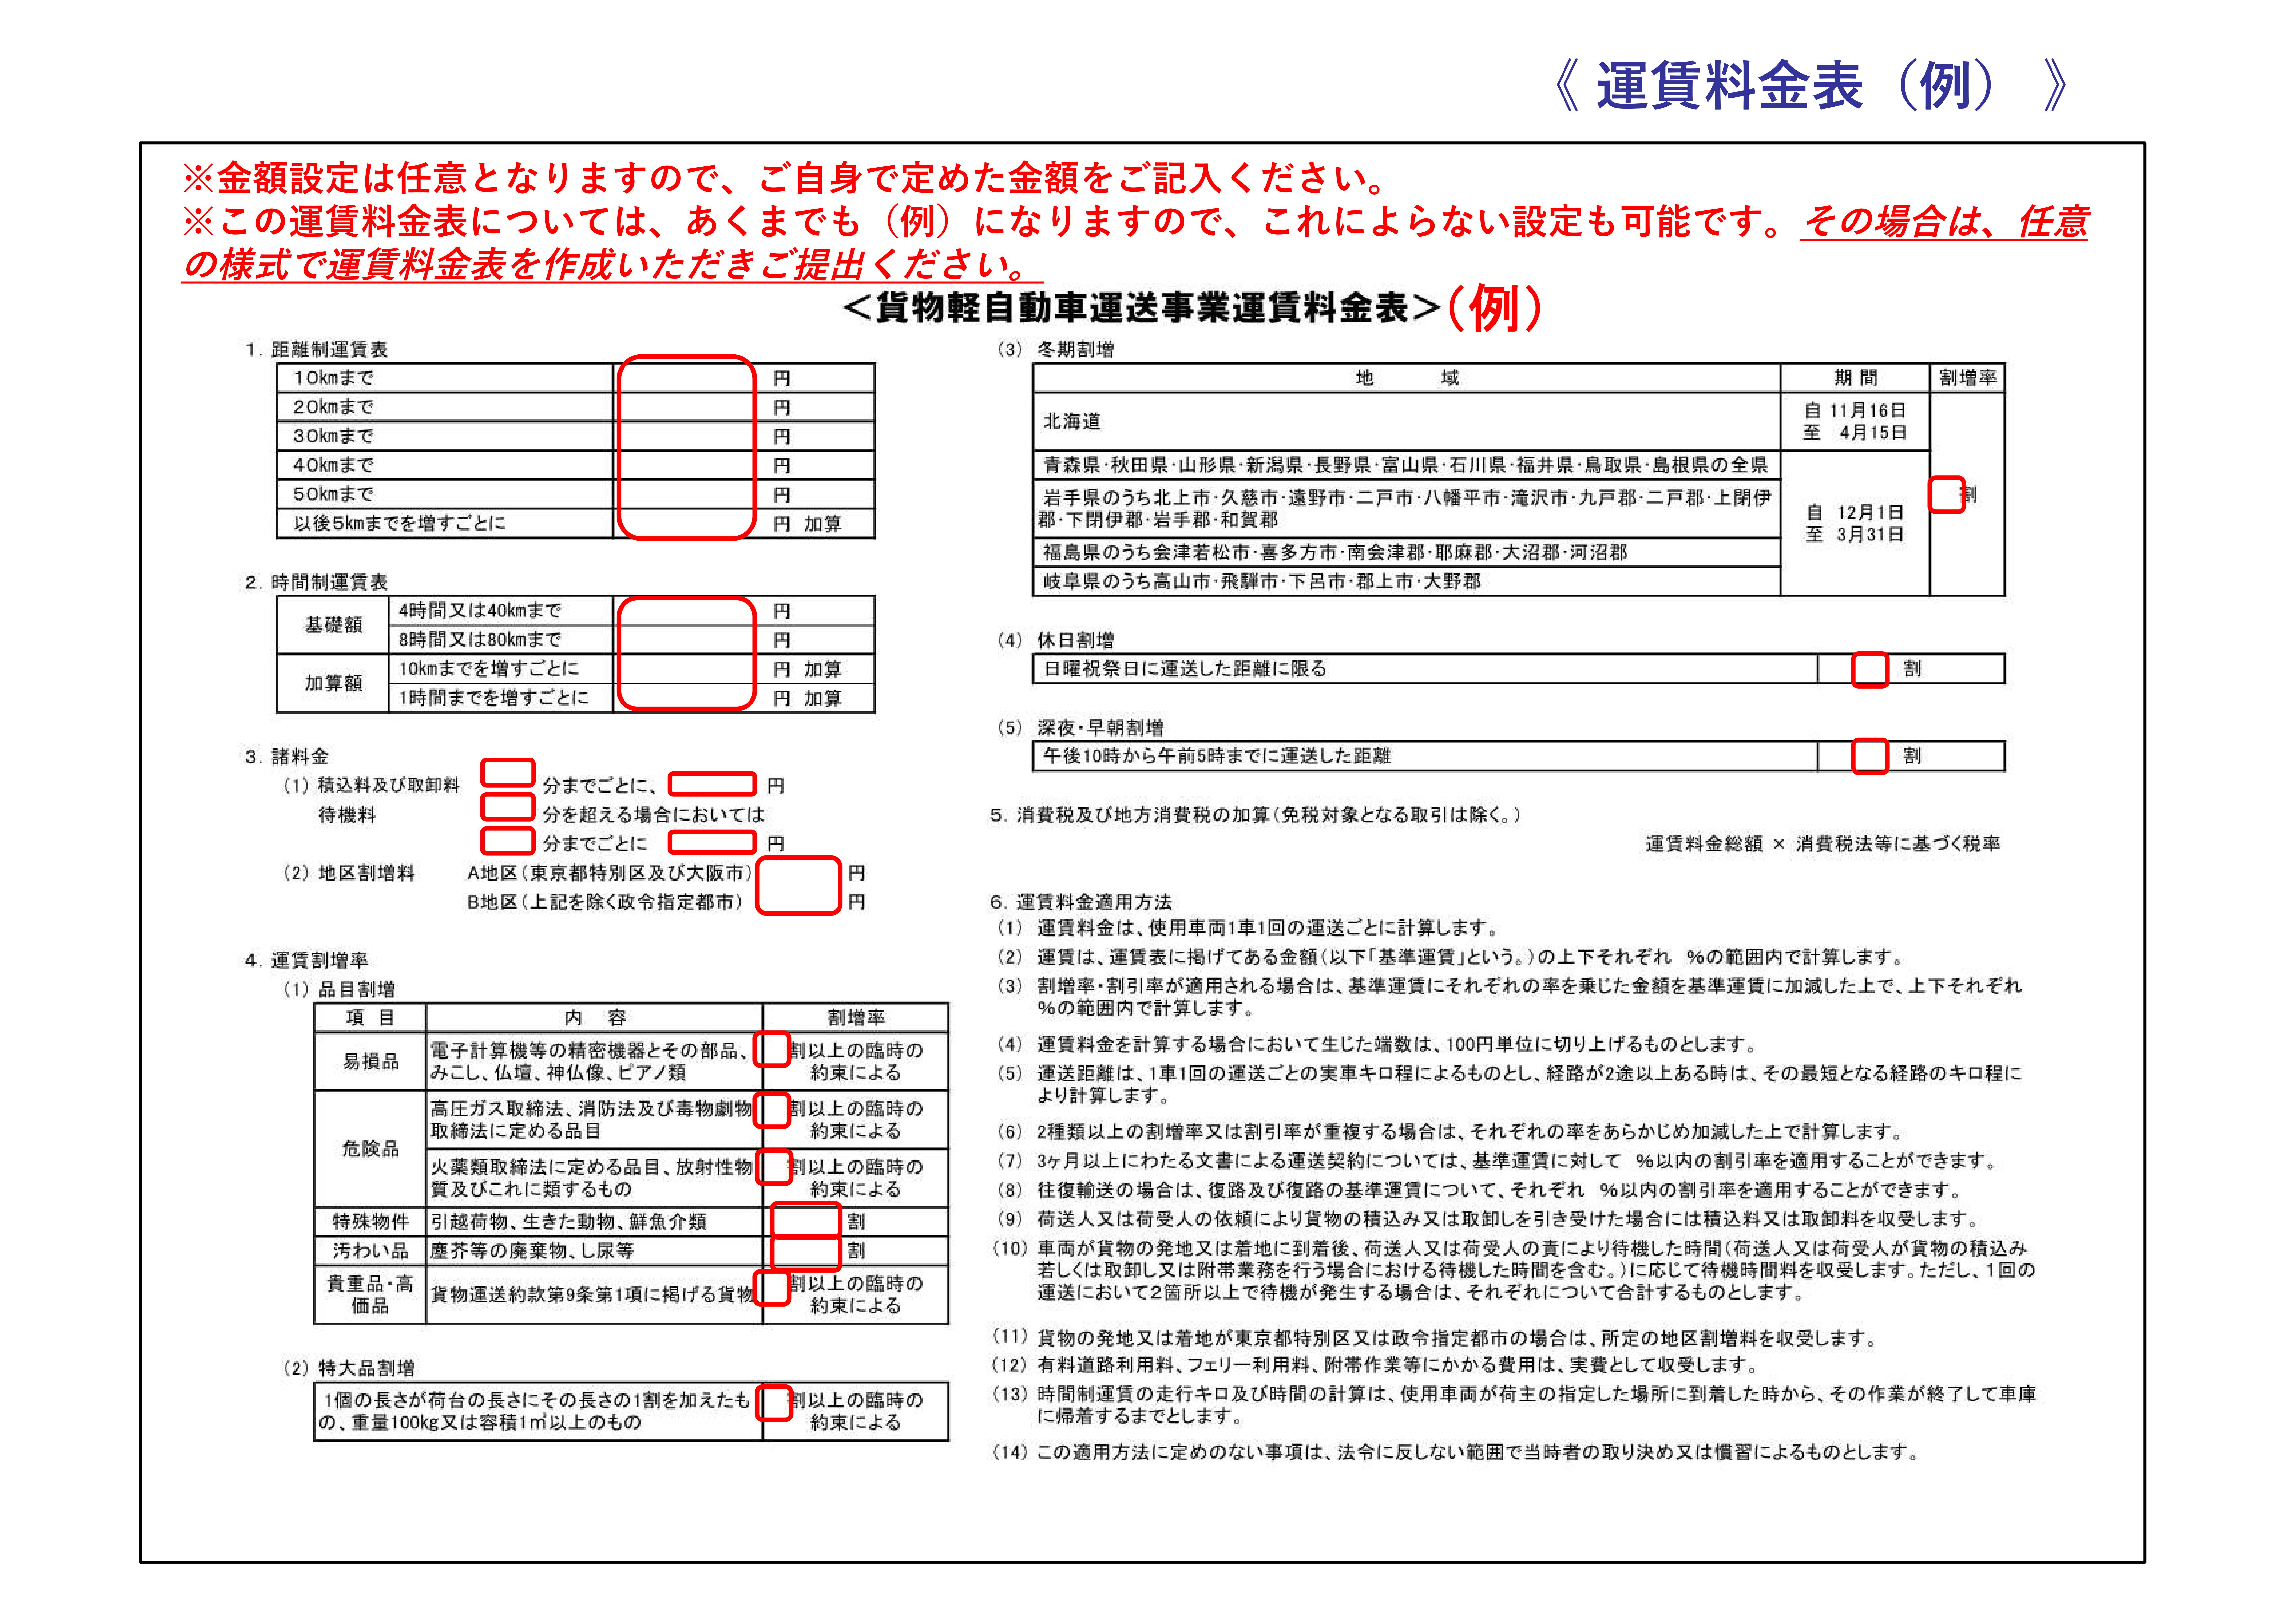The image size is (2296, 1623).
Task: Click yen box in 積込料及び取卸料 row
Action: point(712,784)
